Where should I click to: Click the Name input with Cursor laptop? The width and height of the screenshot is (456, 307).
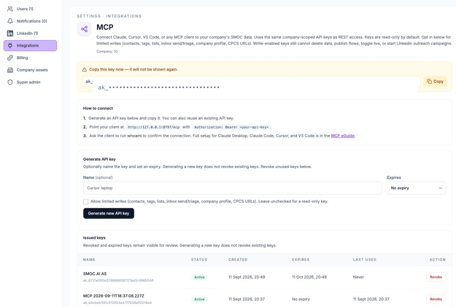pyautogui.click(x=232, y=188)
